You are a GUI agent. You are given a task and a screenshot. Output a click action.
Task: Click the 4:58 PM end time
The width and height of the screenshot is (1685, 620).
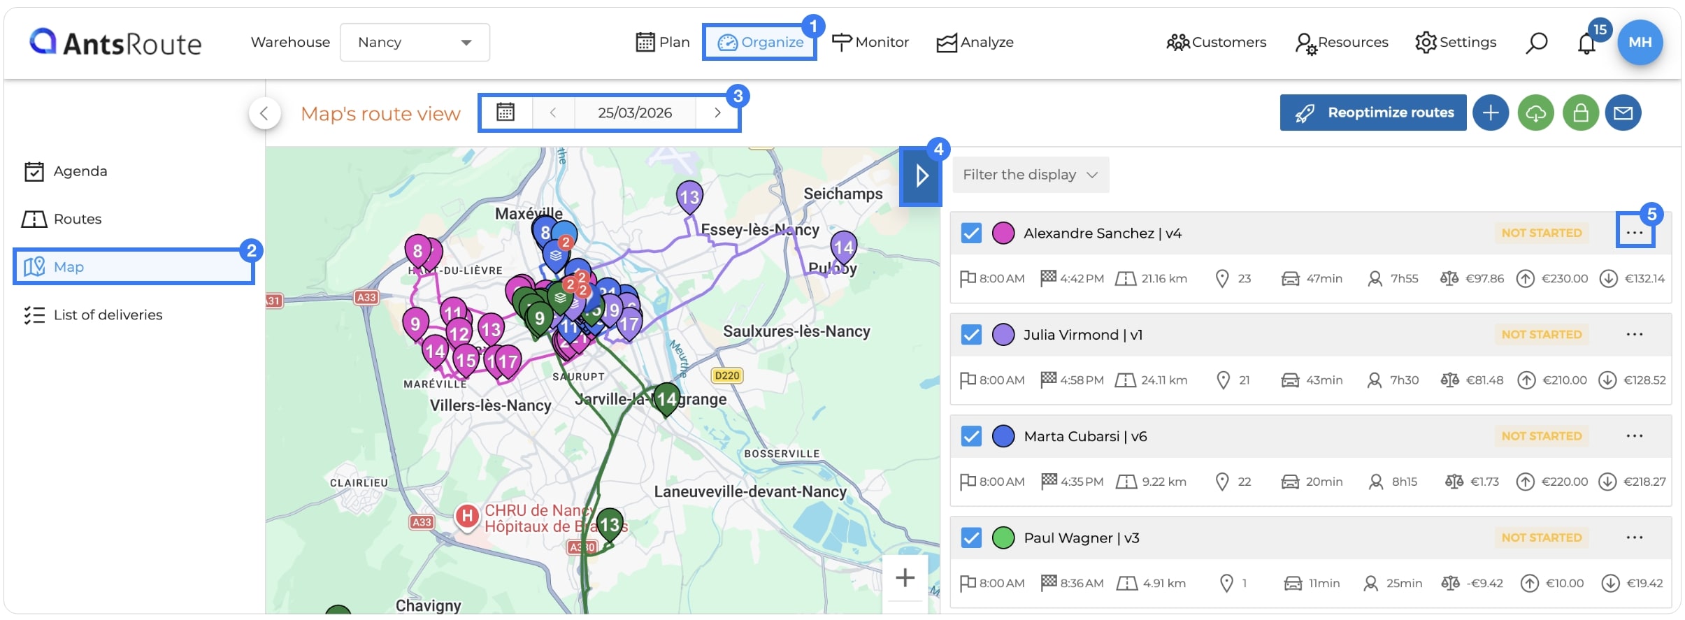coord(1082,380)
